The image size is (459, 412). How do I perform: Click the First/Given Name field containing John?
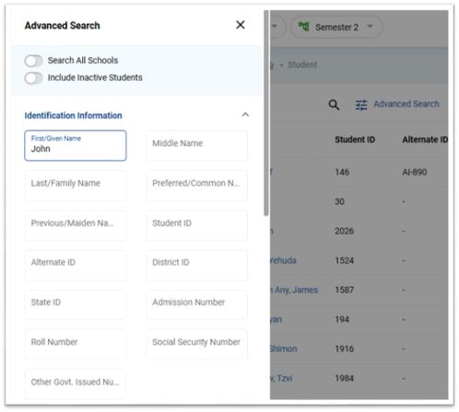[76, 145]
